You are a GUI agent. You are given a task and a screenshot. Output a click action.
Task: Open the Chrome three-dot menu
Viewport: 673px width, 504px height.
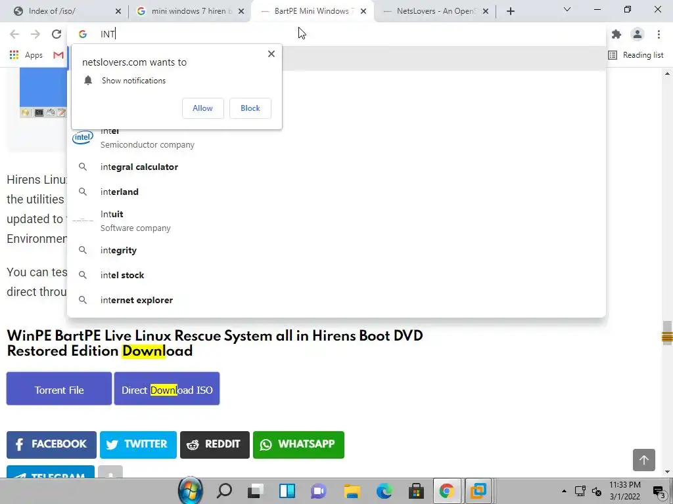659,34
